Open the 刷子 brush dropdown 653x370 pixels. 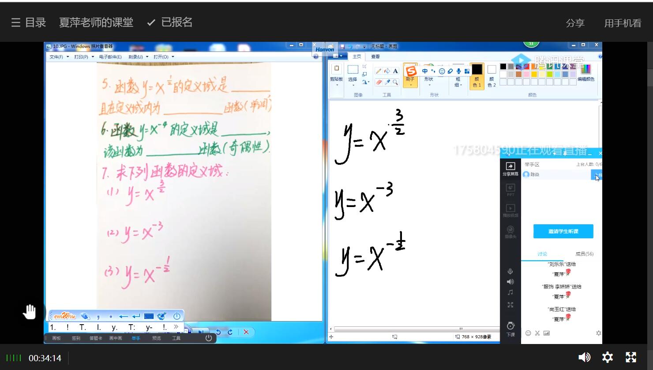coord(410,85)
